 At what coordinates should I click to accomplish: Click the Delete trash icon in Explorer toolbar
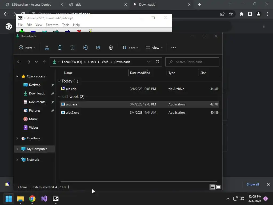(x=111, y=48)
